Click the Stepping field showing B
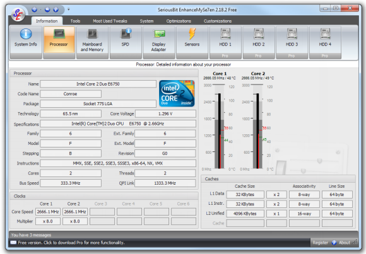Viewport: 366px width, 254px height. (x=71, y=154)
